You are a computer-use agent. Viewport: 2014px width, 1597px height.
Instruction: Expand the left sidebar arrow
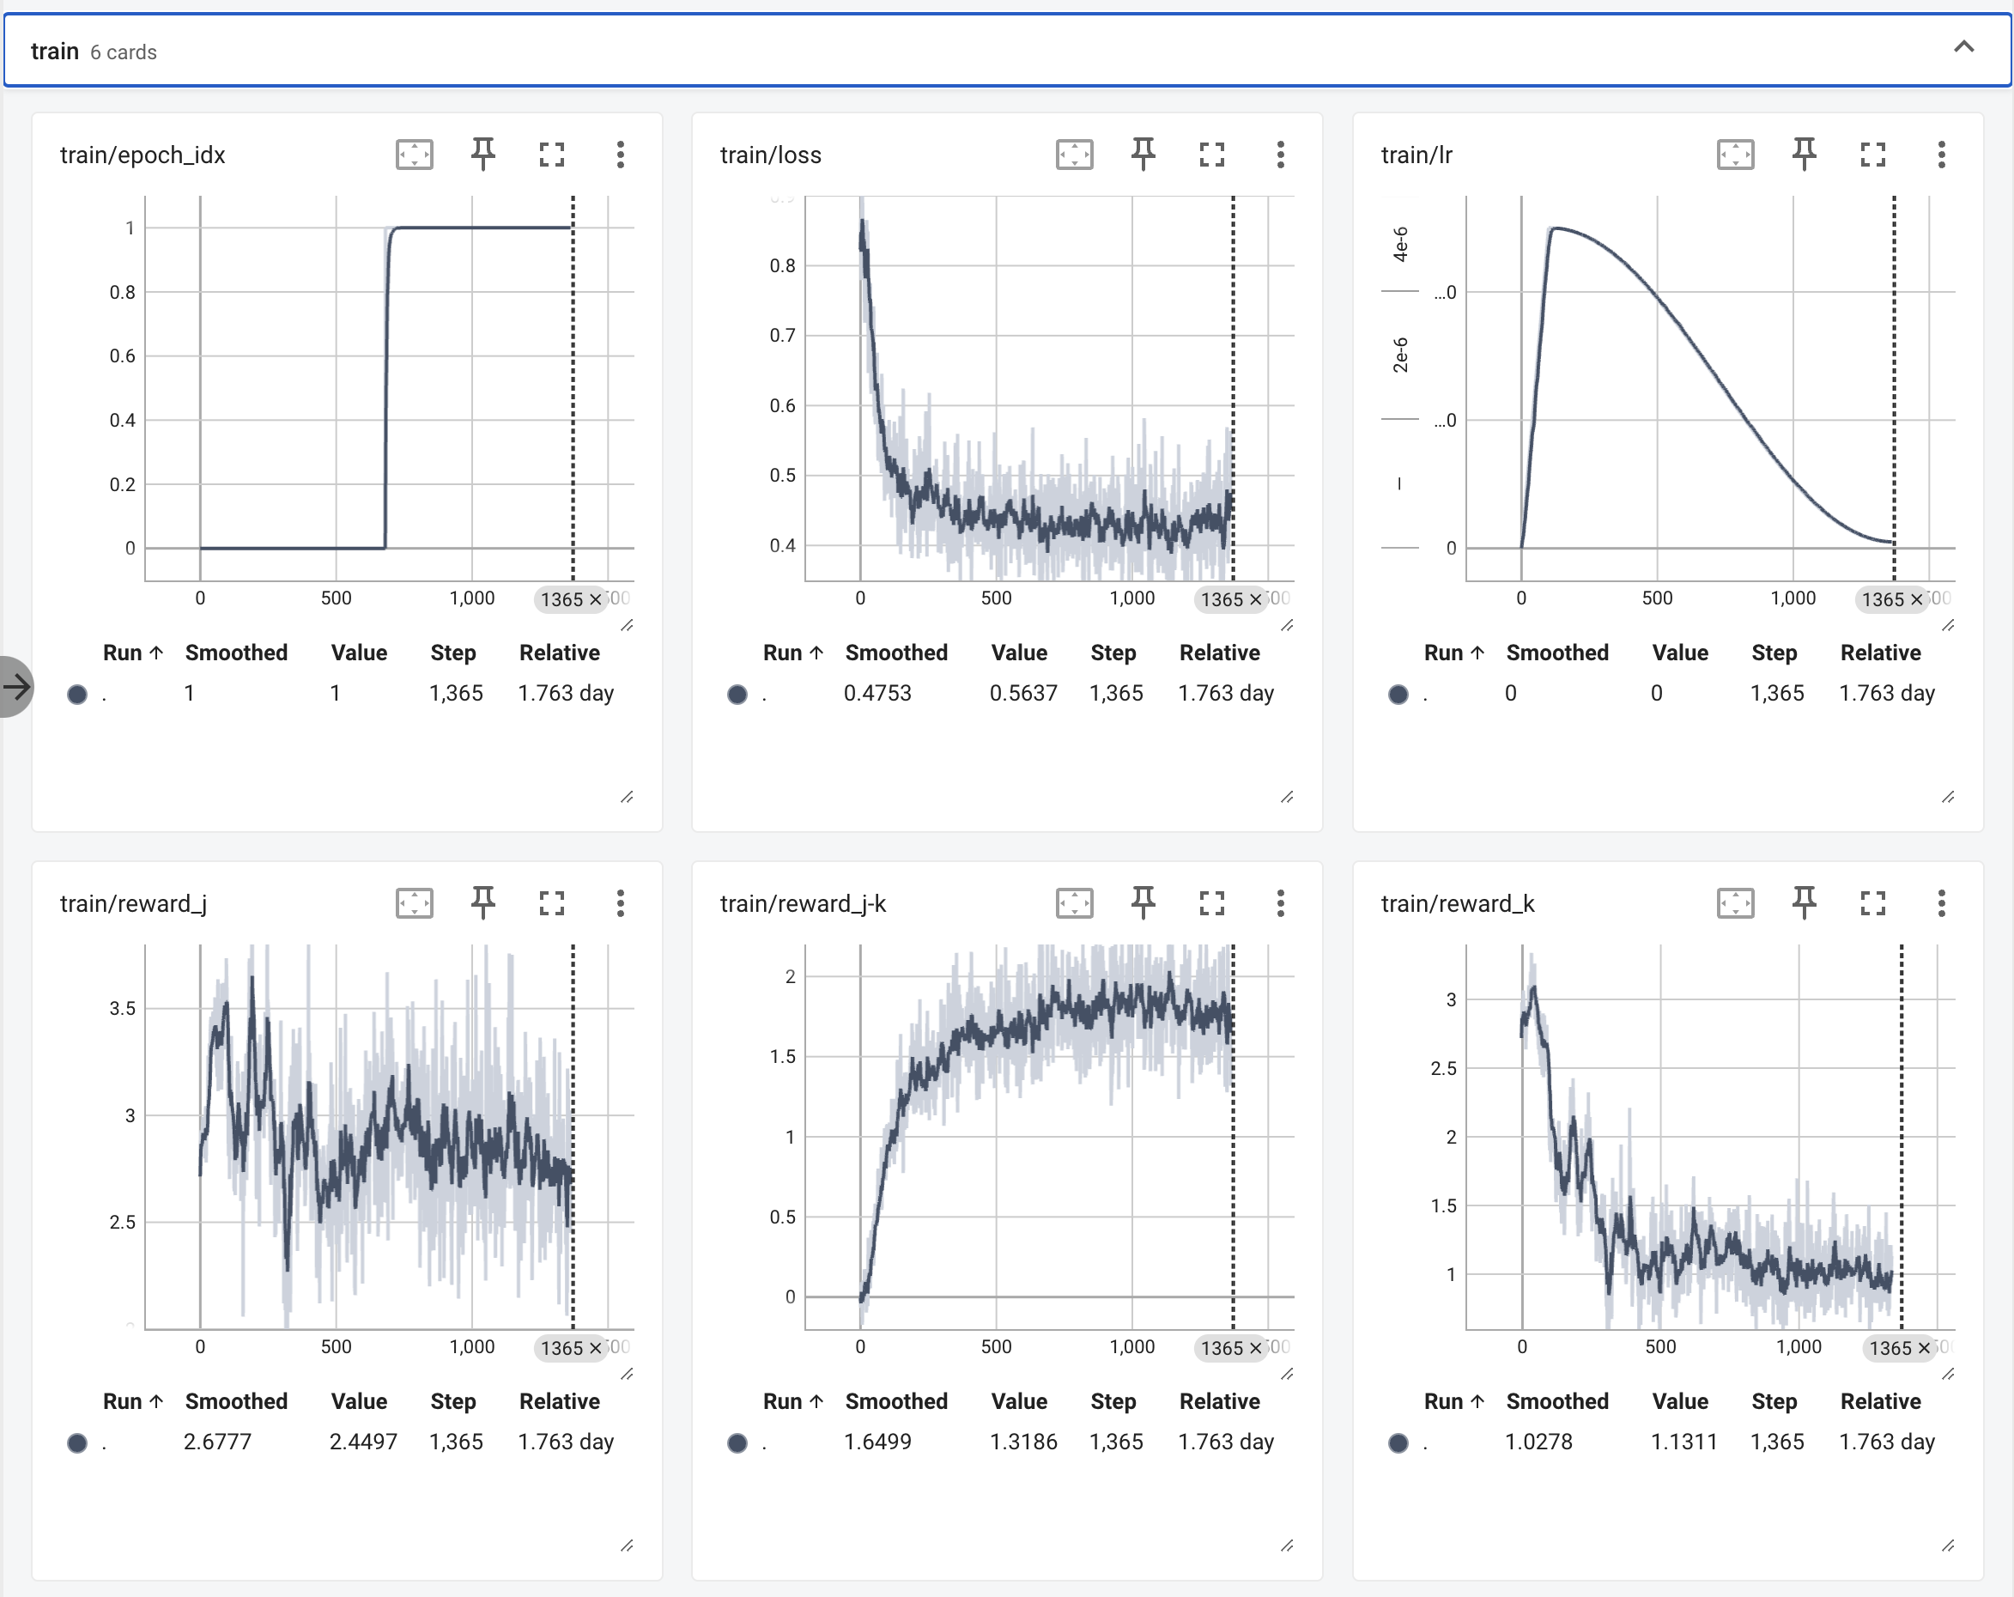click(15, 687)
